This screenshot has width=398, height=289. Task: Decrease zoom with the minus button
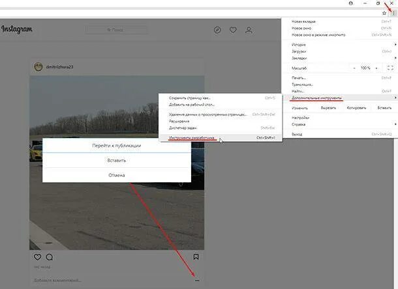click(354, 68)
